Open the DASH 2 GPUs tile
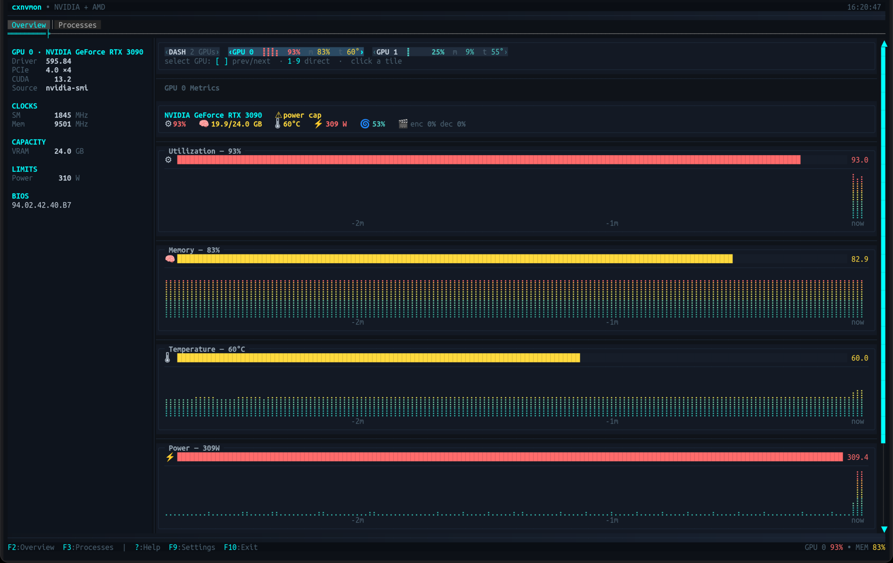 192,52
